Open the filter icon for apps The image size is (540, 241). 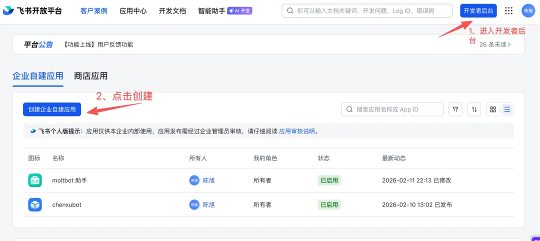[455, 109]
